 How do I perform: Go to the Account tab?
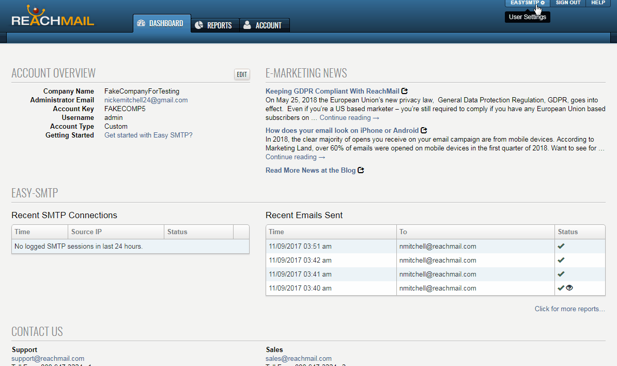coord(264,25)
